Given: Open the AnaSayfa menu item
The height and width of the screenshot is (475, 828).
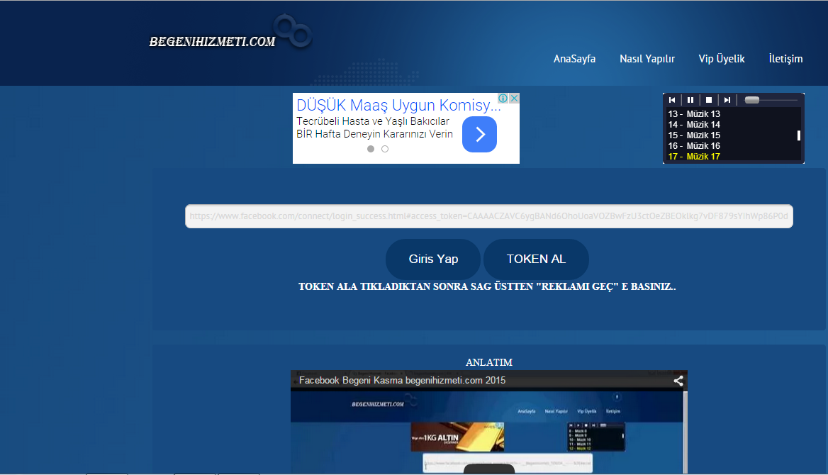Looking at the screenshot, I should tap(574, 59).
